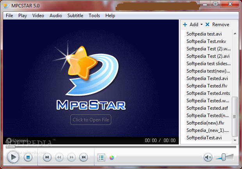The image size is (242, 169).
Task: Skip to previous track button
Action: 47,157
